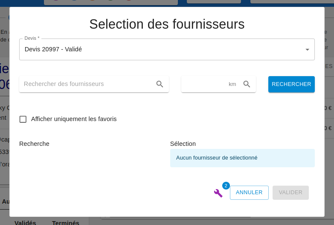The image size is (334, 225).
Task: Click into the km distance field
Action: [x=205, y=84]
